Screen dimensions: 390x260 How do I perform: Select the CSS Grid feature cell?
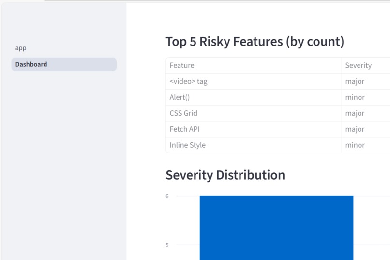point(253,113)
